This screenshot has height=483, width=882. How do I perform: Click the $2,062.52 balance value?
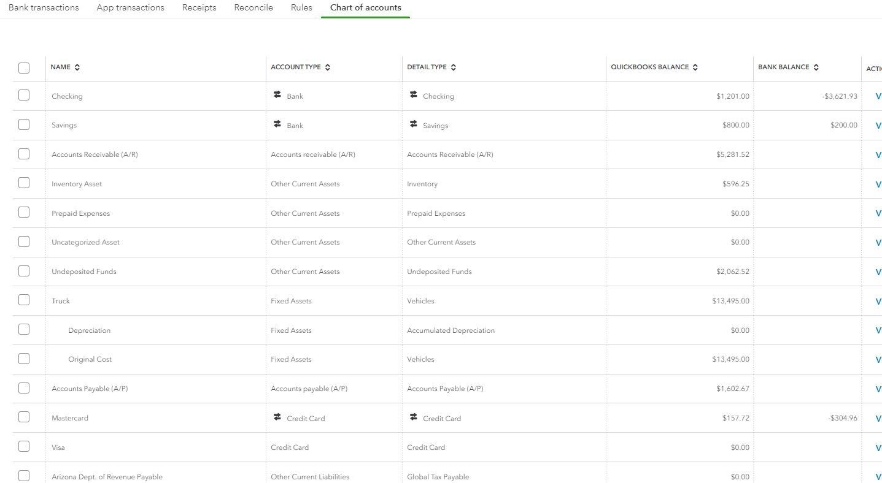[733, 272]
